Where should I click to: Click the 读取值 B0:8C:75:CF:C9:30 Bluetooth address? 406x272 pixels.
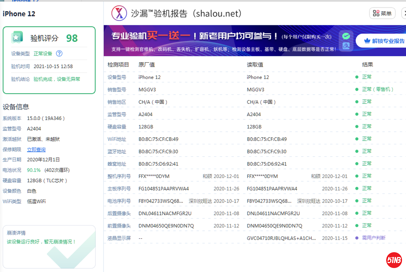tap(266, 151)
